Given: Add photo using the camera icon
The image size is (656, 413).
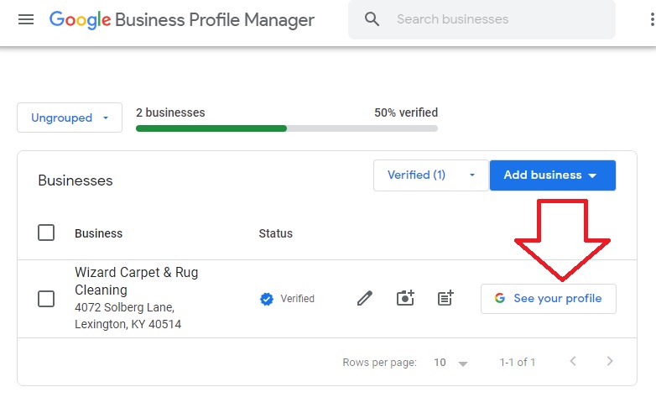Looking at the screenshot, I should pyautogui.click(x=405, y=298).
